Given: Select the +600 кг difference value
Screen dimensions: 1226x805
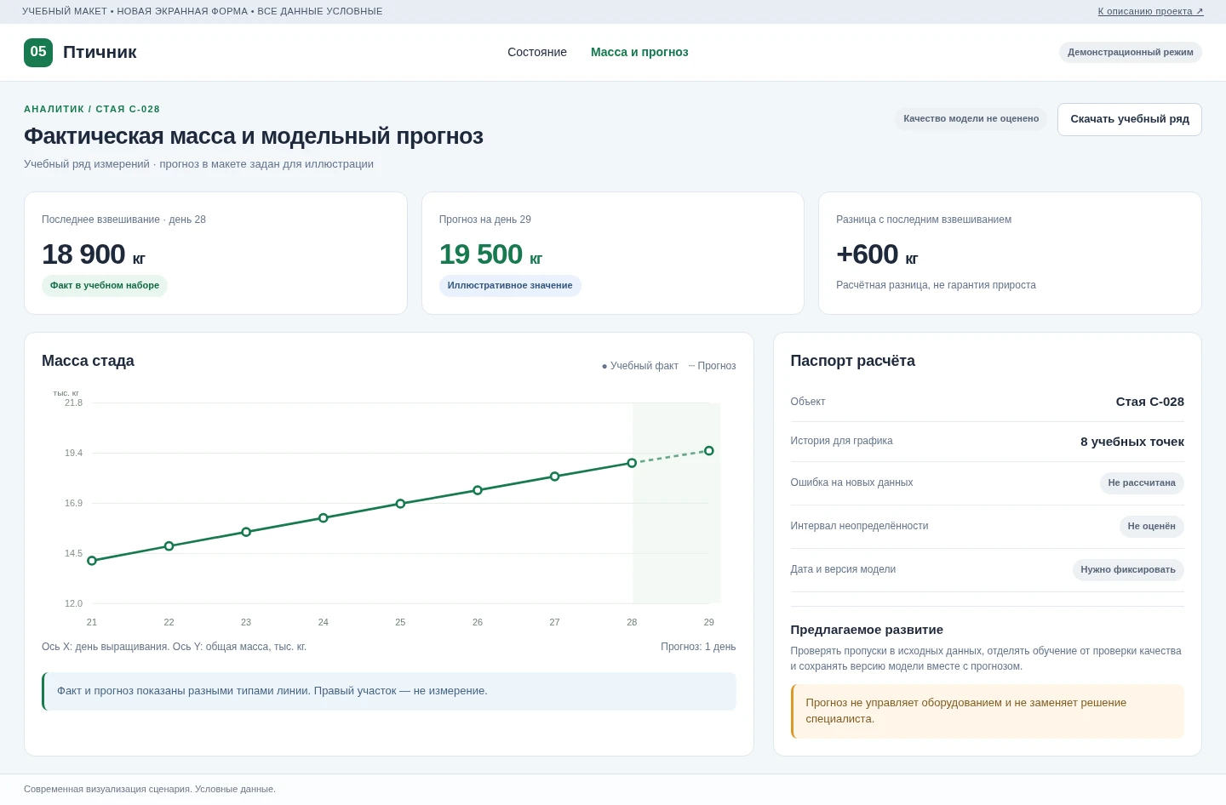Looking at the screenshot, I should (x=877, y=254).
